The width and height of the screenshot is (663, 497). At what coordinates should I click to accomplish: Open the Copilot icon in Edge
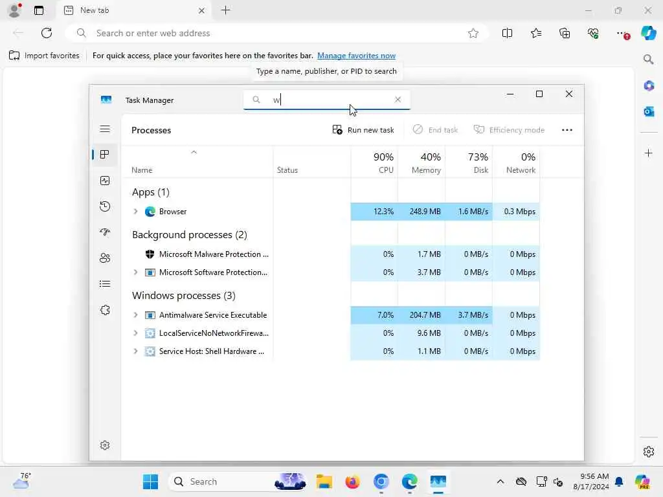tap(648, 32)
